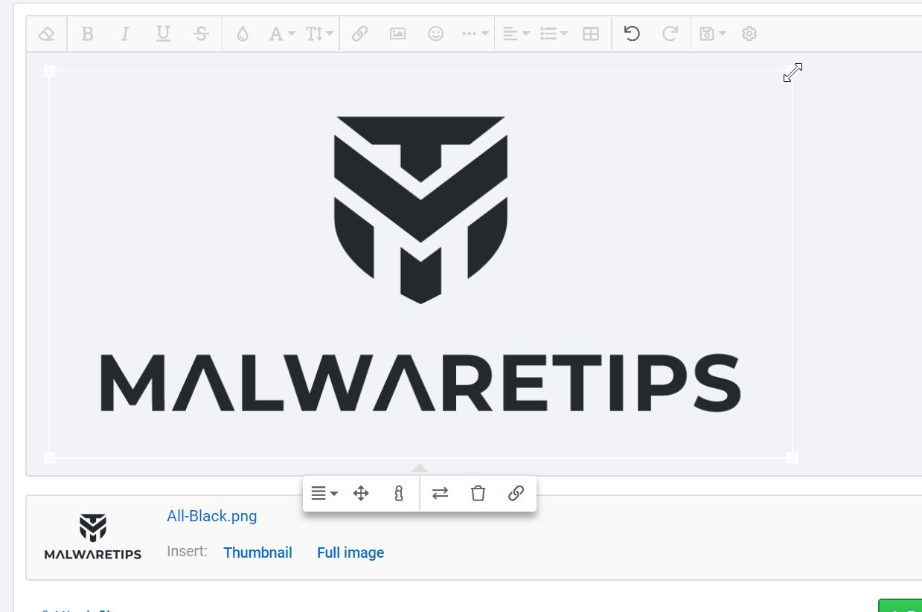This screenshot has height=612, width=922.
Task: Toggle Strikethrough formatting
Action: coord(201,34)
